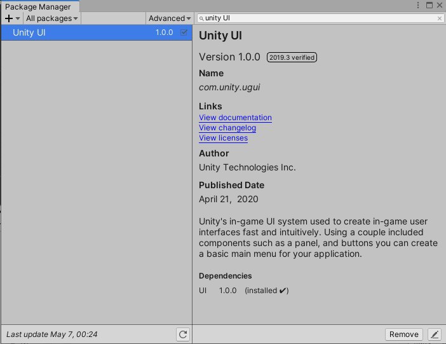Refresh the package list
Screen dimensions: 446x344
click(183, 334)
